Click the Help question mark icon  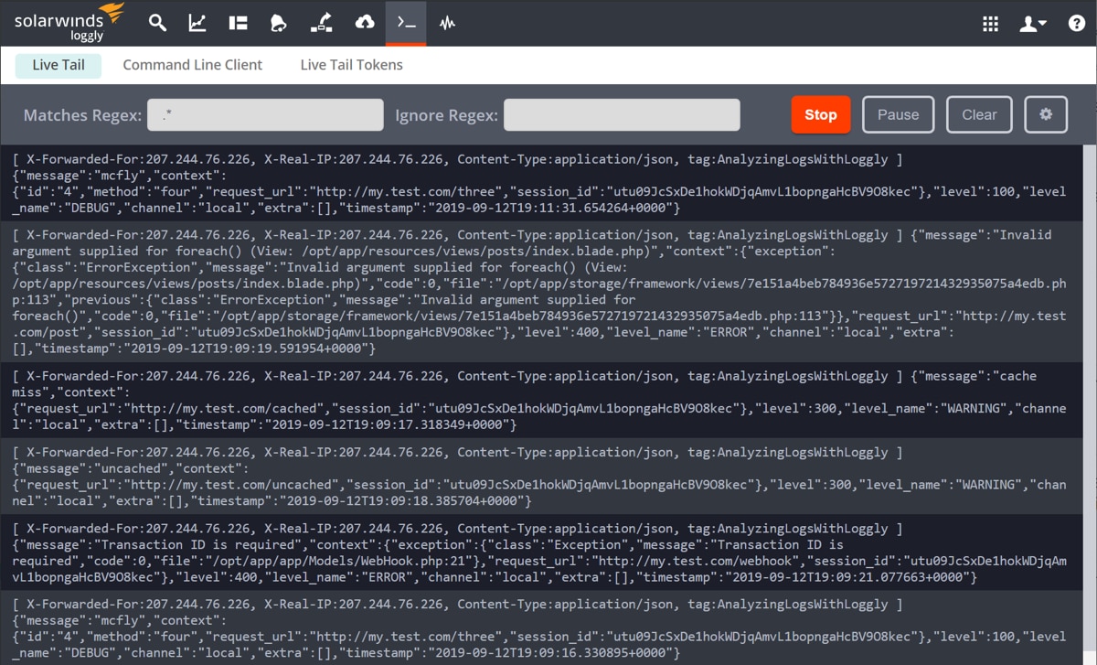pos(1076,24)
